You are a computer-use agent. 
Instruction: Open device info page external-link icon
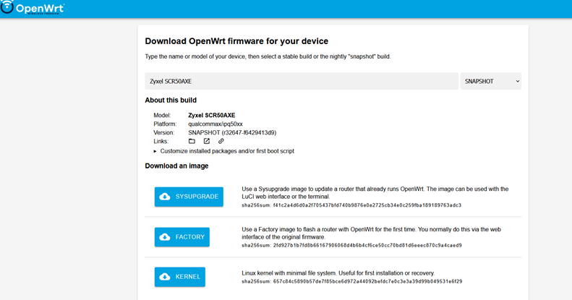click(207, 141)
